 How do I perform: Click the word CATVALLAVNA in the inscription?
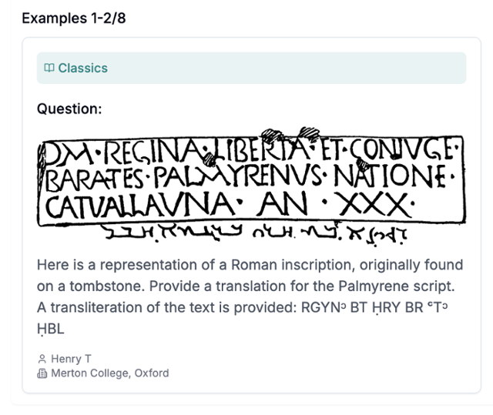(x=140, y=205)
